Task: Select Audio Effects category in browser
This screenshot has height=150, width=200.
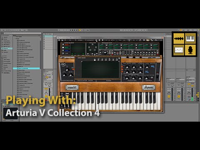Action: point(7,43)
